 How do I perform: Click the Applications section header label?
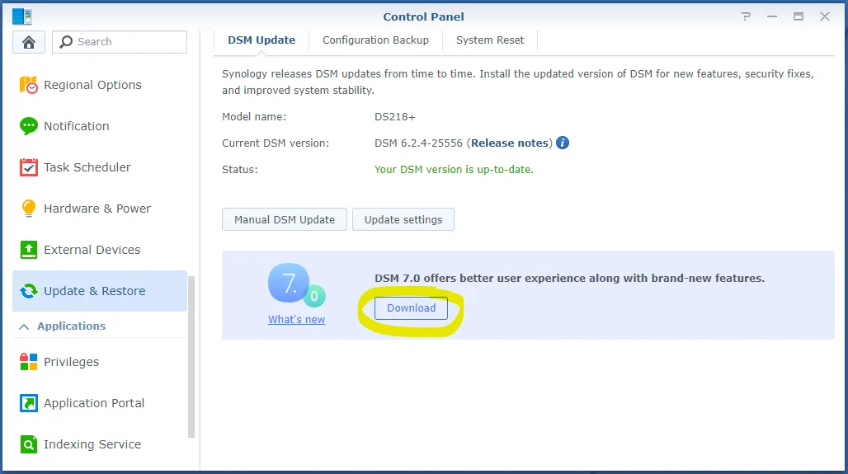[x=72, y=326]
